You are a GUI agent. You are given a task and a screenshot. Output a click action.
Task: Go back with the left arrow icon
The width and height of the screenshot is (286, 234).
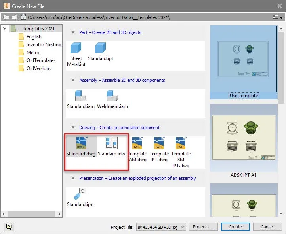click(6, 17)
